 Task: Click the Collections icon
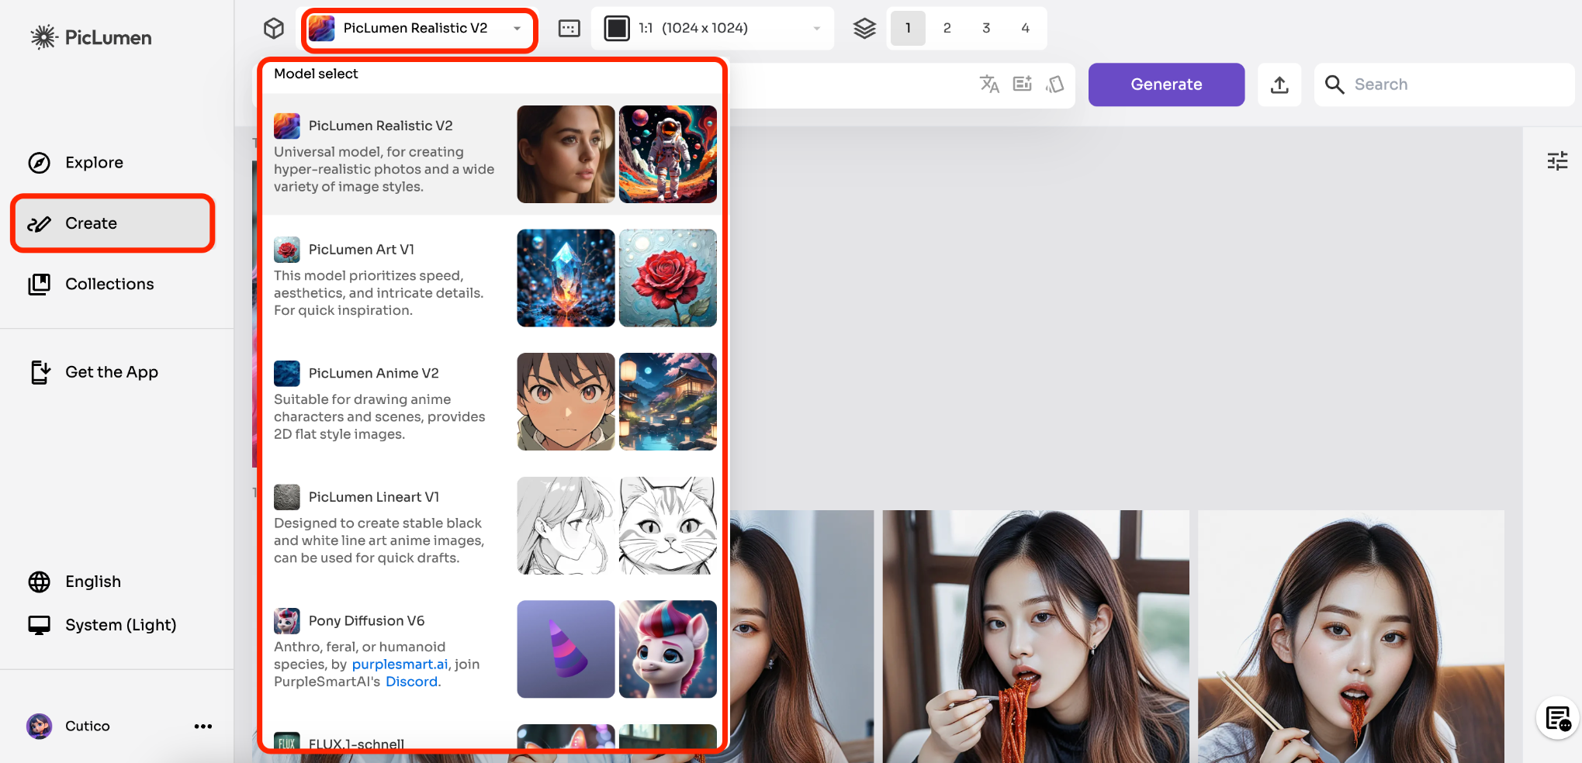(40, 285)
